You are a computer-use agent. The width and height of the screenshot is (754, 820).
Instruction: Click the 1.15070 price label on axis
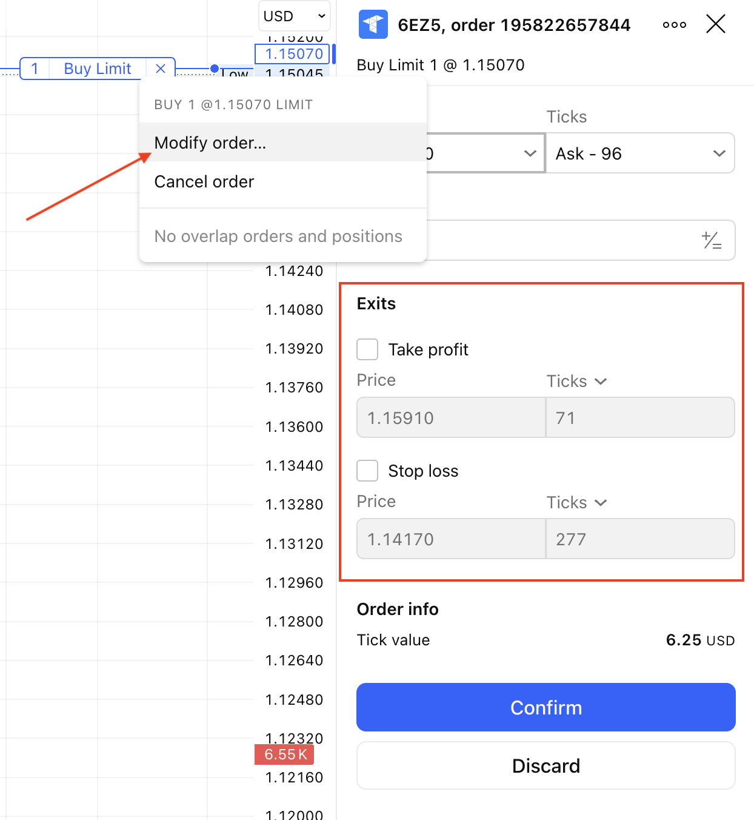pos(293,54)
